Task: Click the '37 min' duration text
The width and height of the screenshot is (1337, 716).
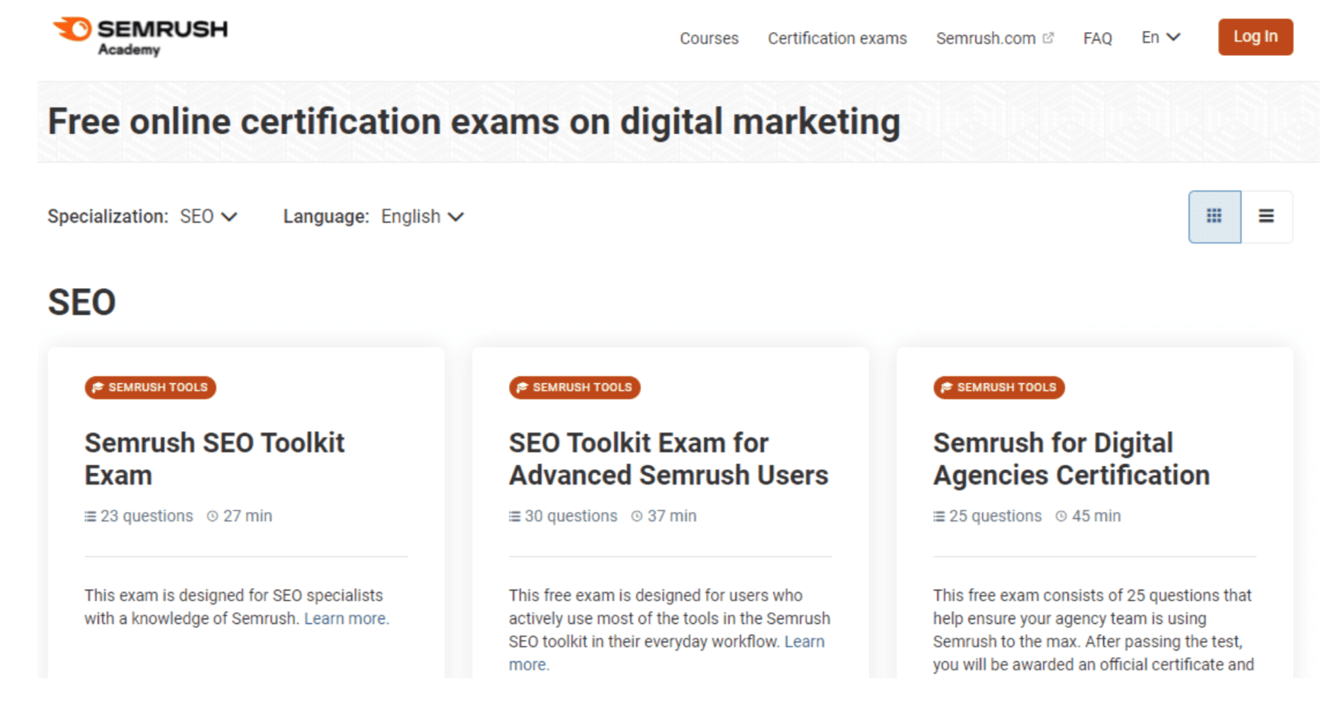Action: tap(672, 516)
